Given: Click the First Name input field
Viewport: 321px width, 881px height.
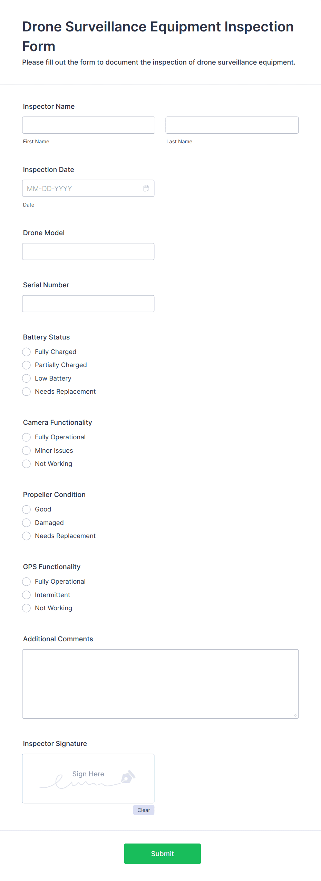Looking at the screenshot, I should (88, 125).
